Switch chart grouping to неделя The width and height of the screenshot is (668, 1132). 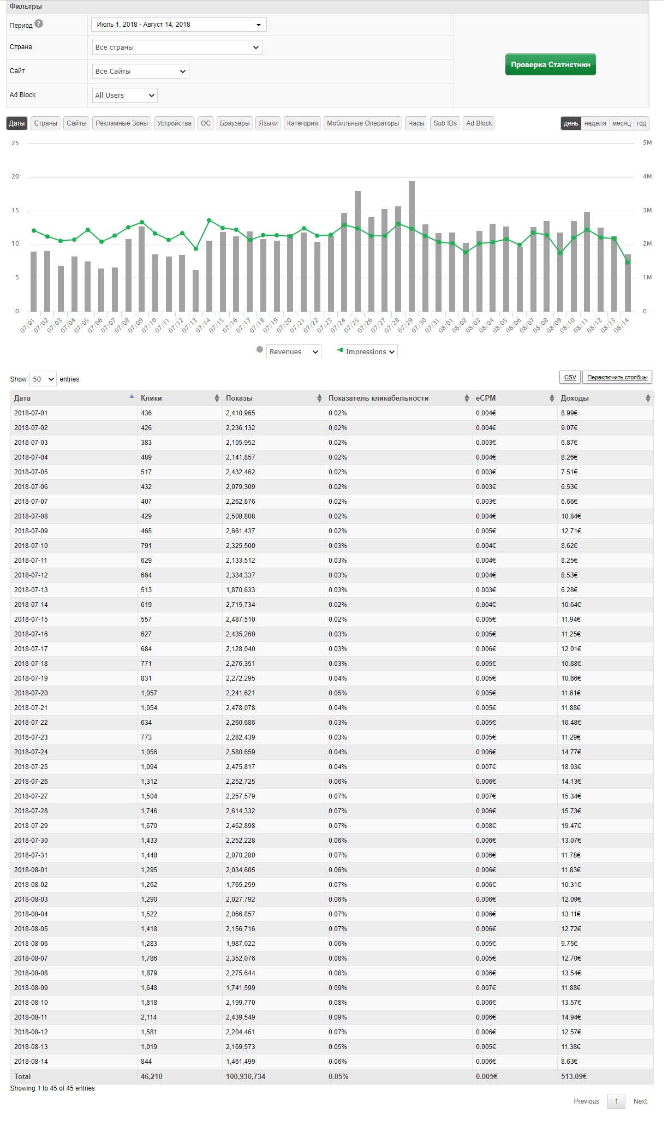click(x=595, y=123)
